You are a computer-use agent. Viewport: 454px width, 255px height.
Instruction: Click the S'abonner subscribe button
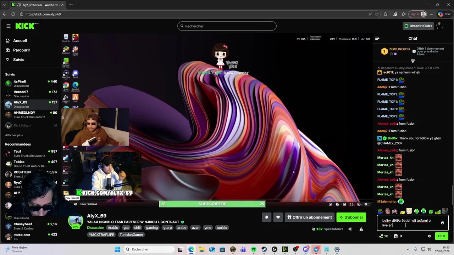tap(351, 217)
